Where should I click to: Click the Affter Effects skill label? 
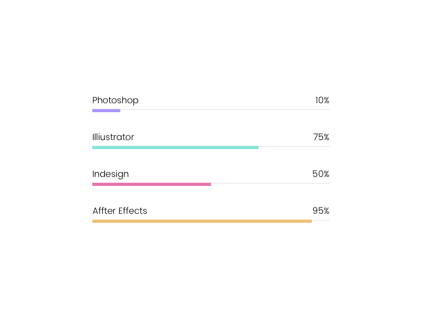(120, 211)
